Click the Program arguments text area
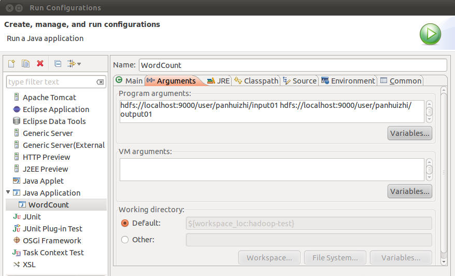Image resolution: width=455 pixels, height=276 pixels. [272, 111]
